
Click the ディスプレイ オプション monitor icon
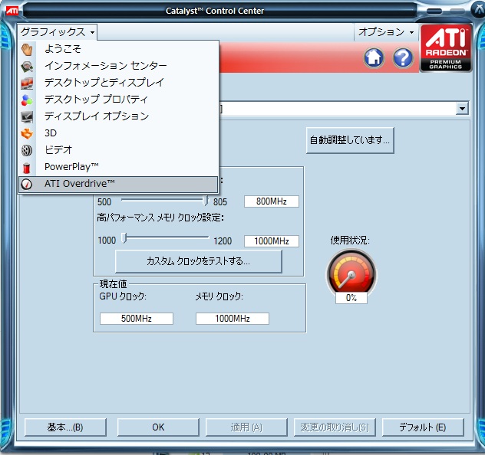(27, 116)
